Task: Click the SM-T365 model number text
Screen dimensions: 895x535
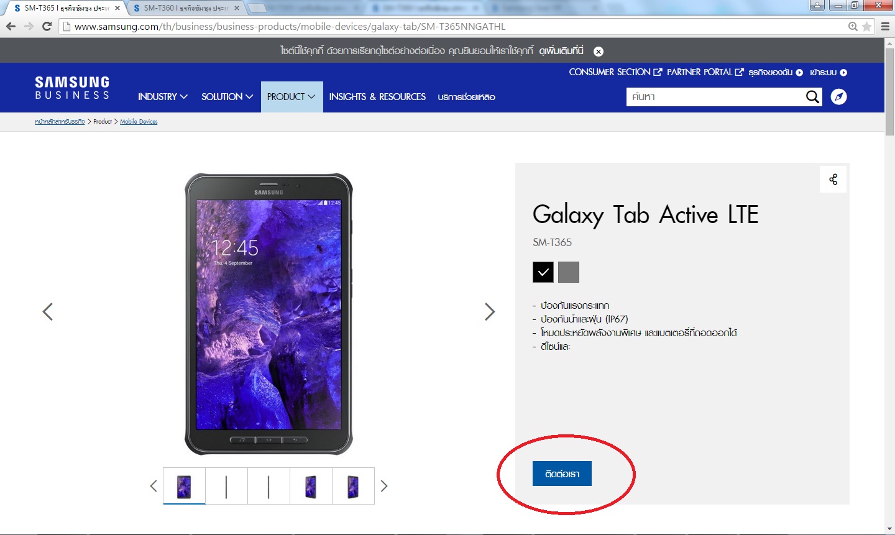Action: pos(552,242)
